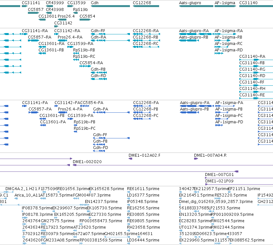Click the AP-1sigma gene label
273x245 pixels.
point(225,3)
